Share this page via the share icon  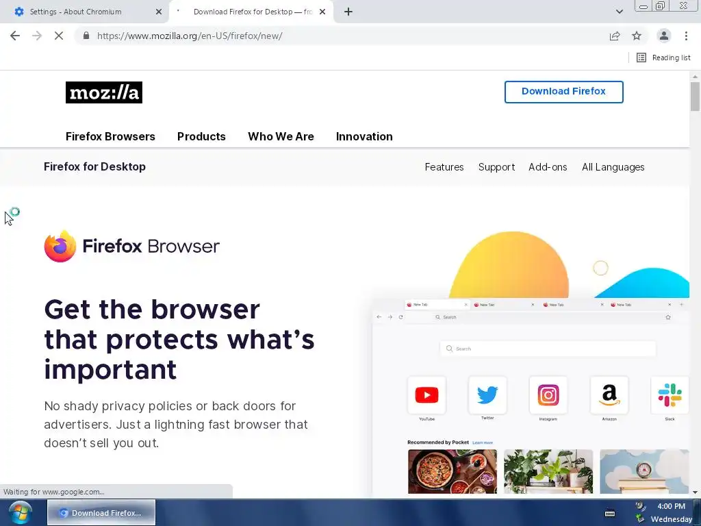[x=615, y=36]
